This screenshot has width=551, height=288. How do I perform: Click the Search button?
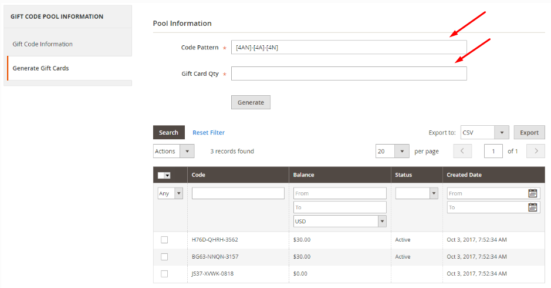[168, 132]
